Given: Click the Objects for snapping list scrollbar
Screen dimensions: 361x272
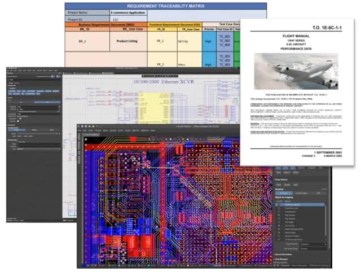Looking at the screenshot, I should 326,221.
